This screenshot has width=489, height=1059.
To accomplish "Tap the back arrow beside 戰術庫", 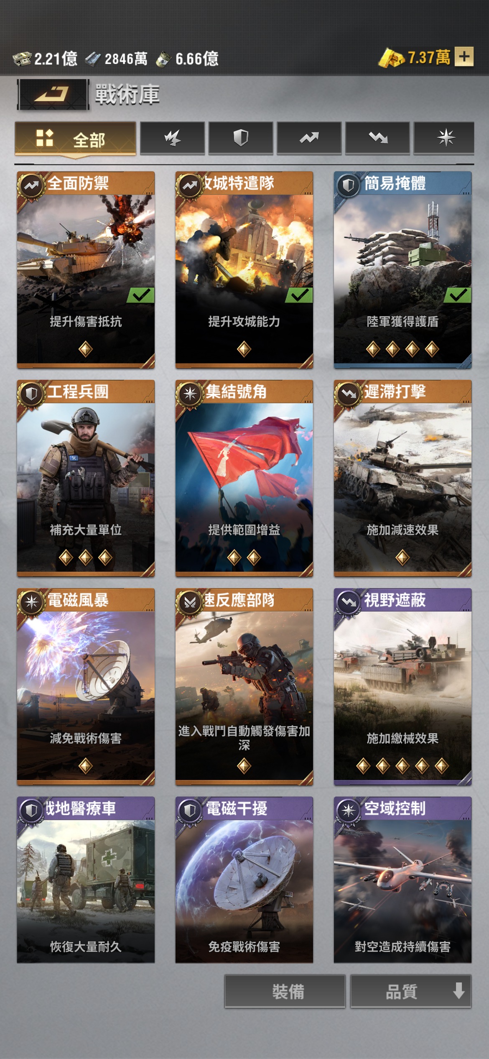I will [53, 95].
